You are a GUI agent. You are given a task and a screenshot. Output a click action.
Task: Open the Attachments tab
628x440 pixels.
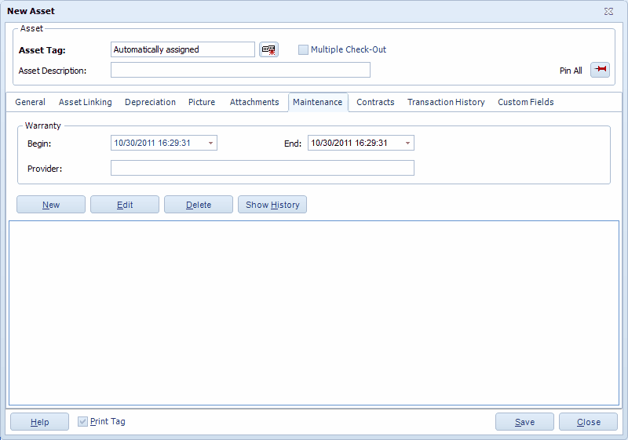[254, 102]
